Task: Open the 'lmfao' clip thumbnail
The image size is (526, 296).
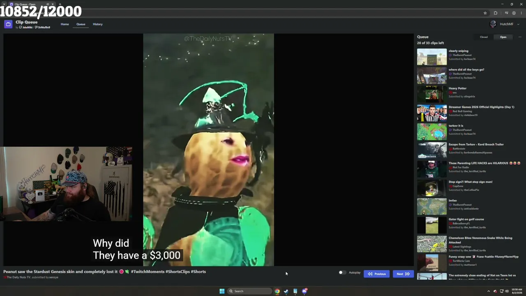Action: [x=432, y=206]
